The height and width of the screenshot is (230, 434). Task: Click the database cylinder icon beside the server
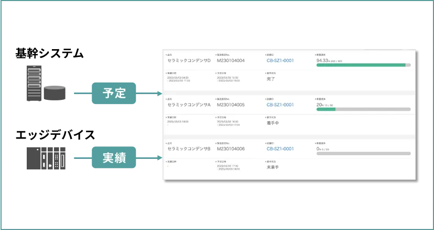point(55,93)
